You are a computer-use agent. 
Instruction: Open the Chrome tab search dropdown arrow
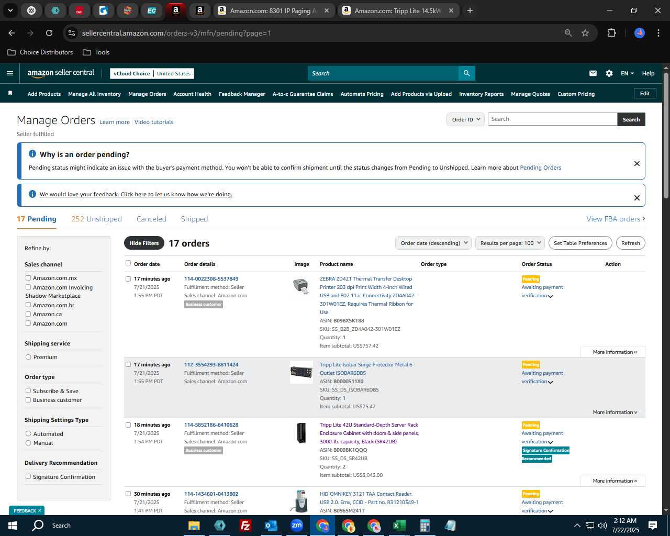[10, 10]
